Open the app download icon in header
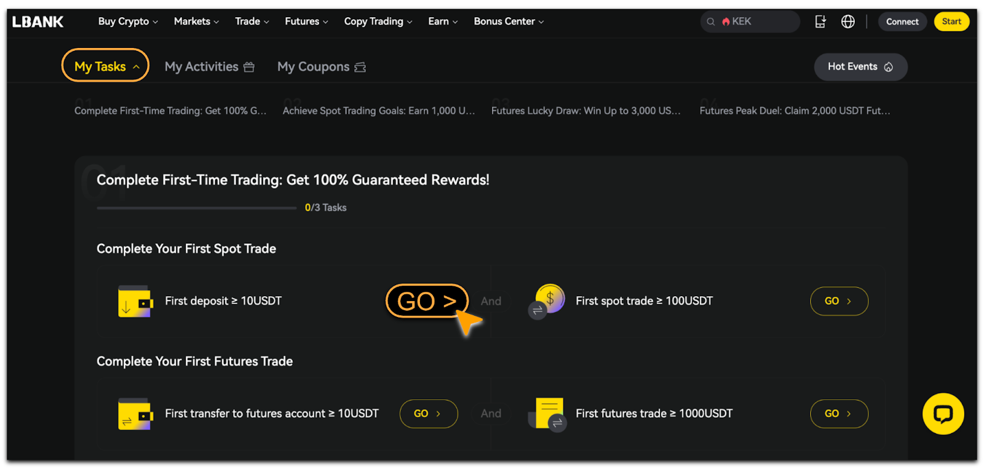The width and height of the screenshot is (984, 470). [820, 22]
